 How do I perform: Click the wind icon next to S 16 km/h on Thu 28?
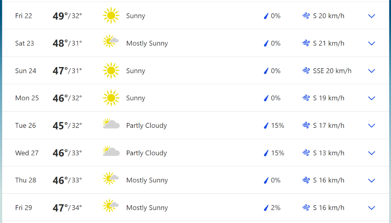[306, 180]
